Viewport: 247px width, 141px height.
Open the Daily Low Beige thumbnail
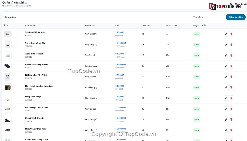[x=8, y=98]
